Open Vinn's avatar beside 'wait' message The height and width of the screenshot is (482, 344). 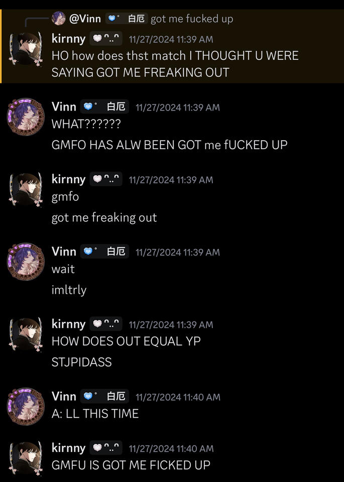coord(26,262)
